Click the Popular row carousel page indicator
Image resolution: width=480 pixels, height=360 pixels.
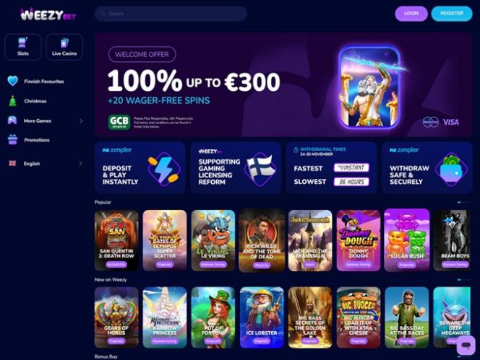point(464,202)
